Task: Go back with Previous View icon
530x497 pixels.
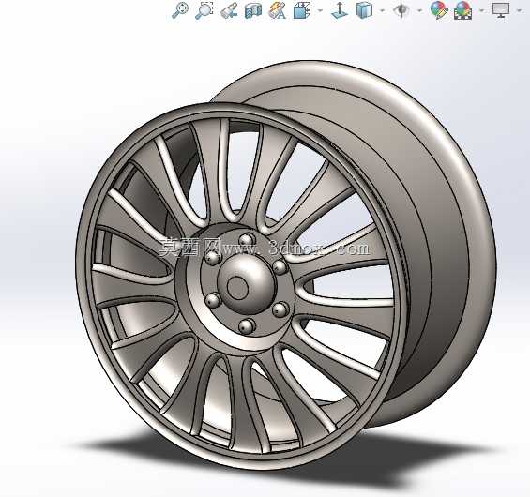Action: point(229,10)
